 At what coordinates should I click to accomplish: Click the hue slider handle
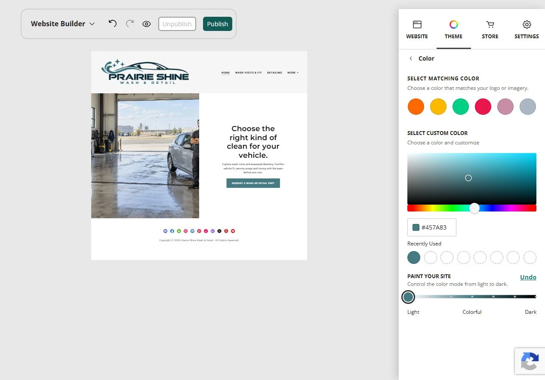(x=474, y=208)
